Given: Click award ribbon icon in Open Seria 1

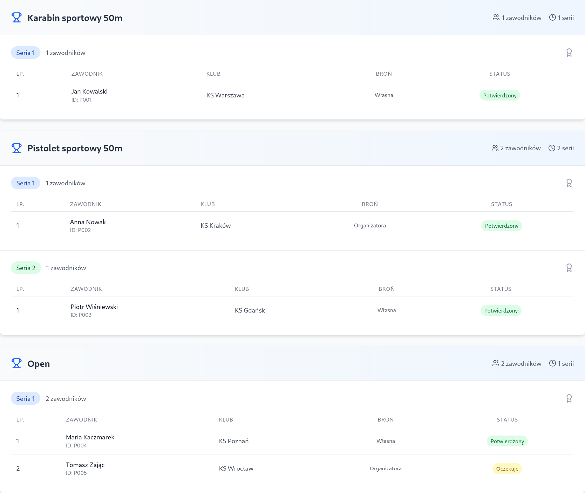Looking at the screenshot, I should [569, 398].
